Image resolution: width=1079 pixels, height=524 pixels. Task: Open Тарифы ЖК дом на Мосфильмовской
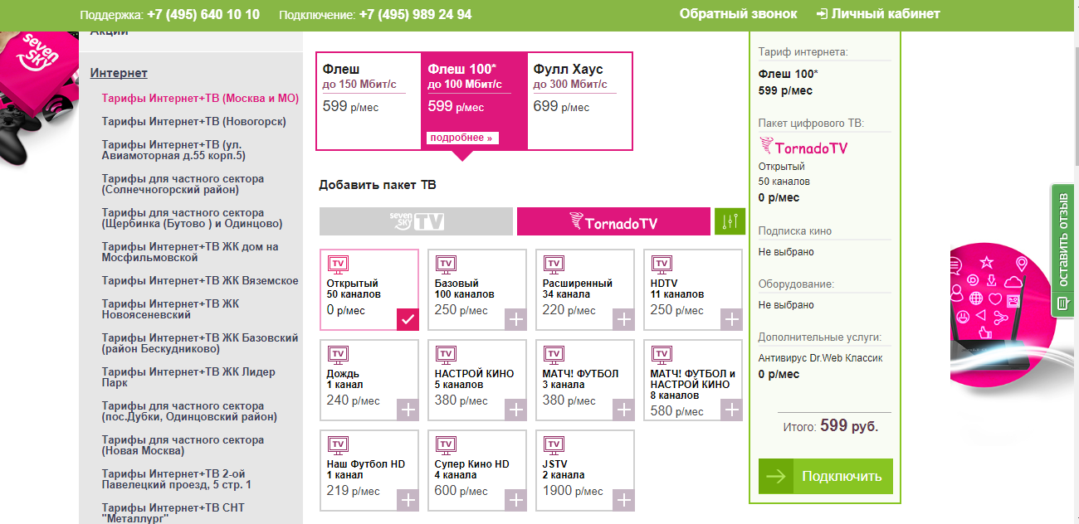click(x=190, y=252)
